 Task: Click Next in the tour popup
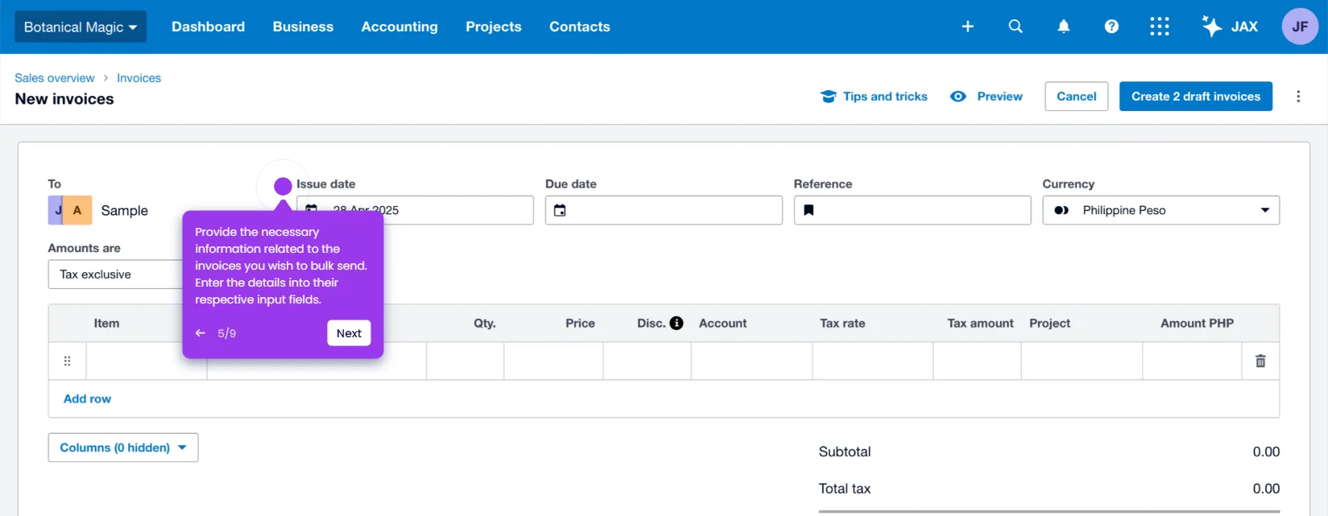pos(349,333)
